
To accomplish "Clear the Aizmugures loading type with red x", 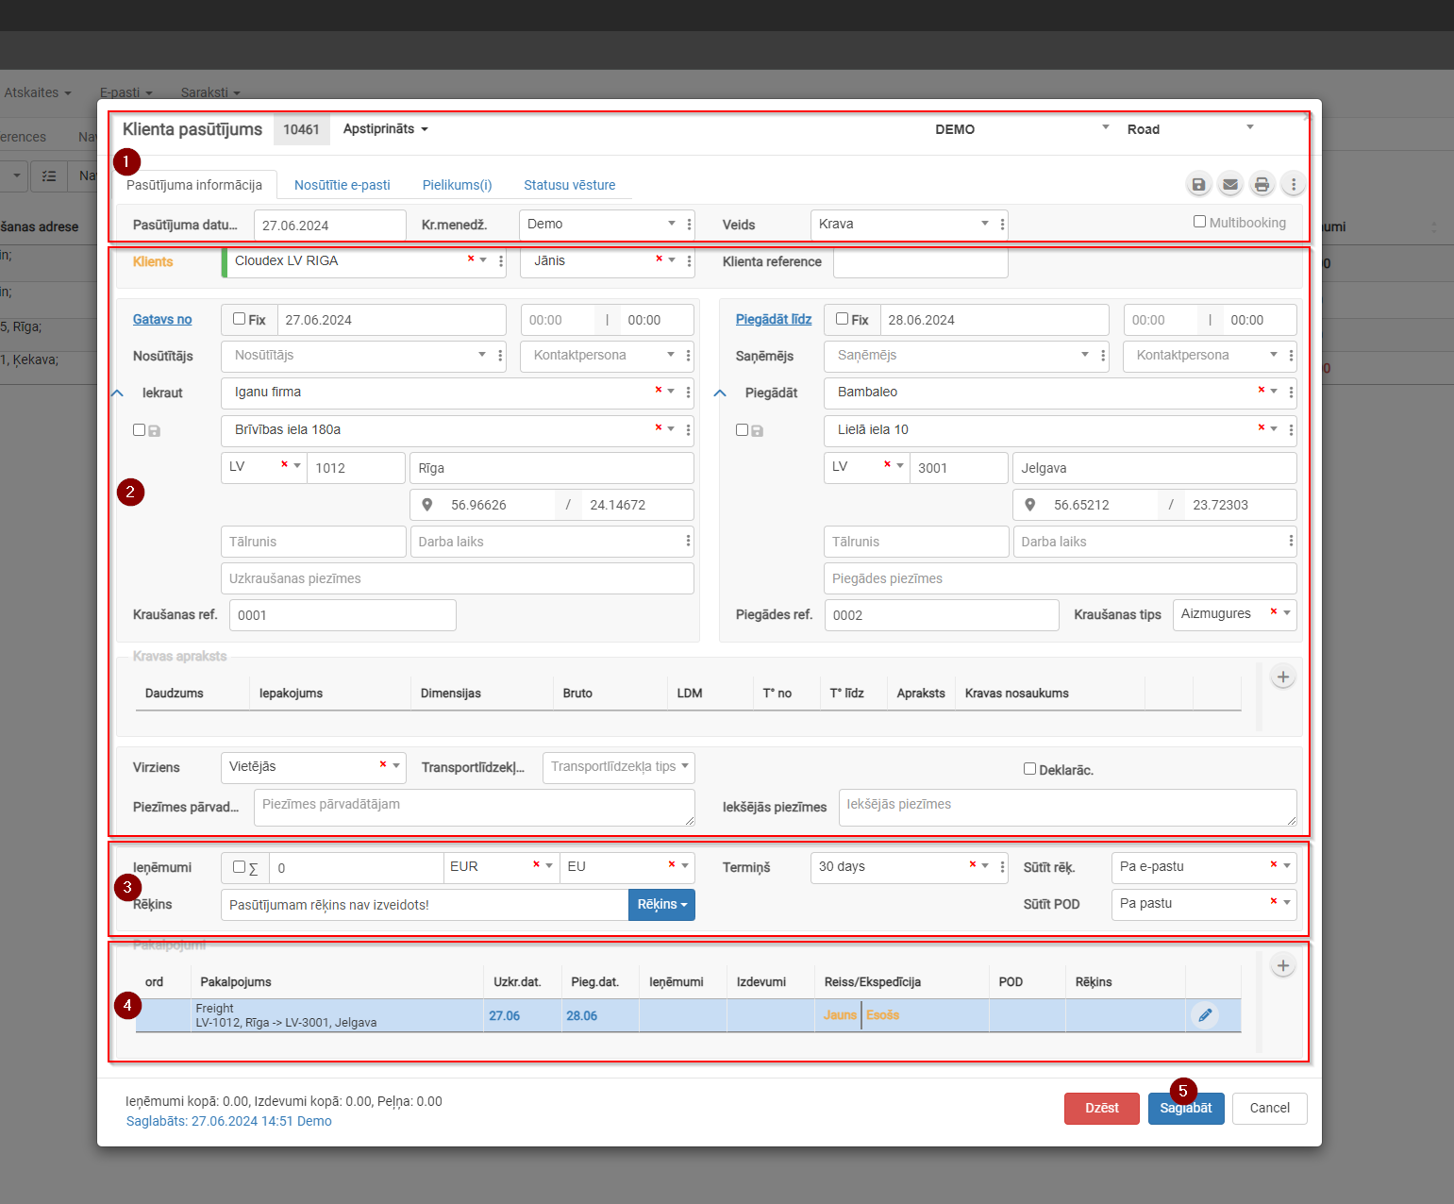I will coord(1274,611).
